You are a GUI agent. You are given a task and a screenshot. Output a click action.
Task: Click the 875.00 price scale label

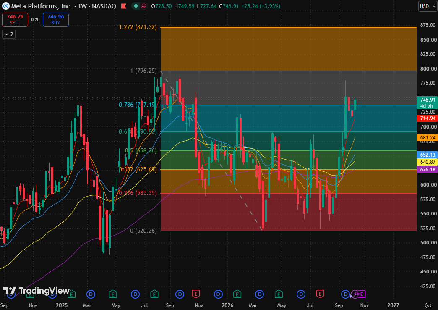(428, 25)
